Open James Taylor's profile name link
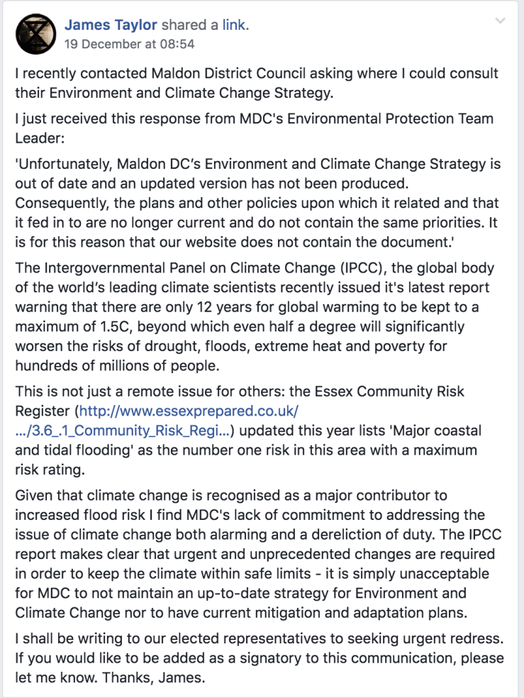 (x=111, y=25)
